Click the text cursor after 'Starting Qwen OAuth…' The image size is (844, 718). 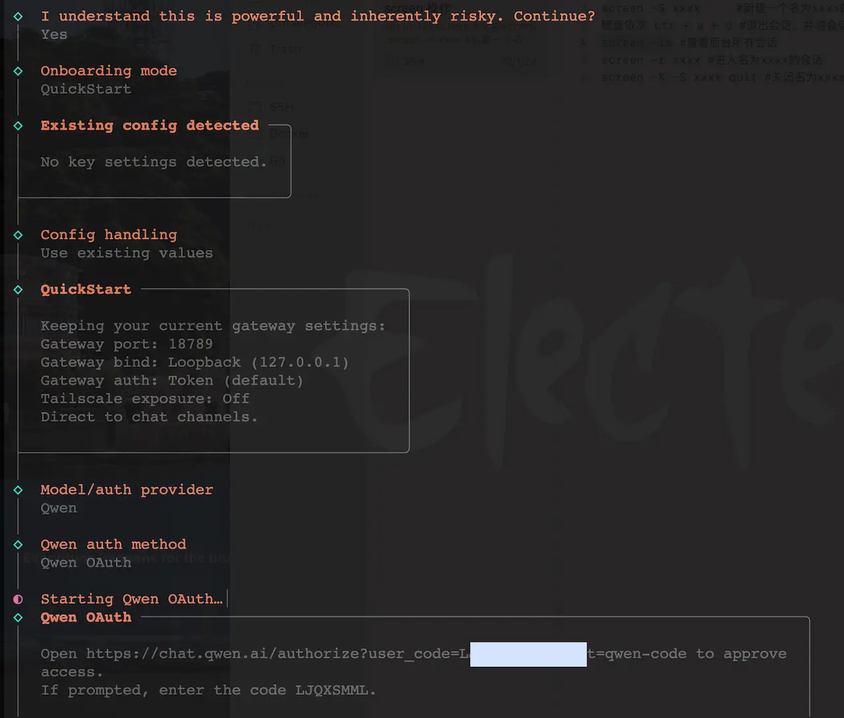[x=227, y=599]
